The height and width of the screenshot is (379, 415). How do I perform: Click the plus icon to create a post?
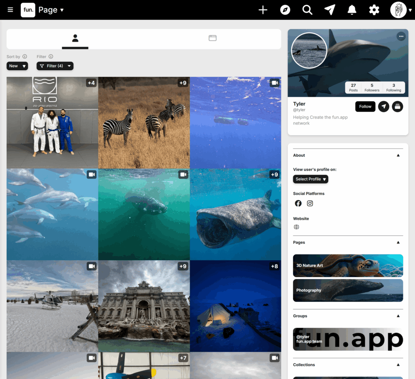(x=263, y=10)
